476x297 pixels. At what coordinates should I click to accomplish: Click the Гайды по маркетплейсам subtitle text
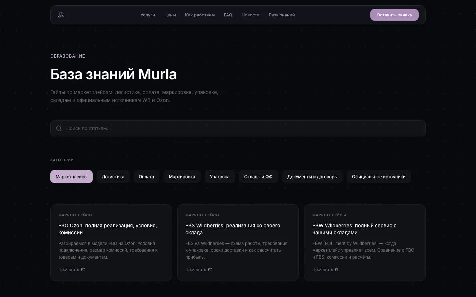pos(134,96)
